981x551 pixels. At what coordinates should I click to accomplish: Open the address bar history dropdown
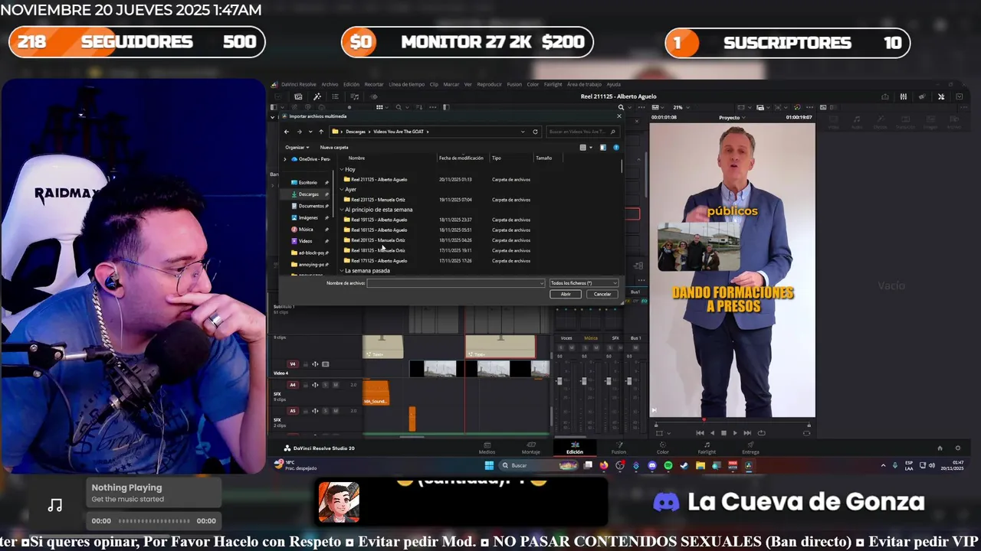[x=523, y=132]
